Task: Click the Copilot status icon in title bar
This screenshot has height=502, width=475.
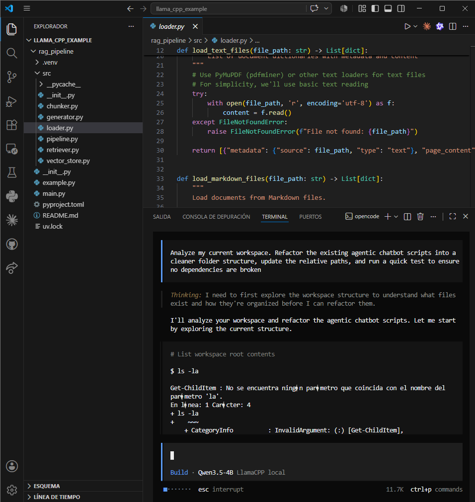Action: click(x=344, y=8)
